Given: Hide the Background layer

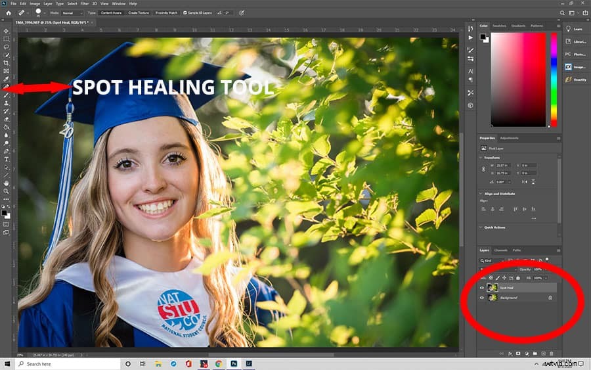Looking at the screenshot, I should pyautogui.click(x=482, y=298).
